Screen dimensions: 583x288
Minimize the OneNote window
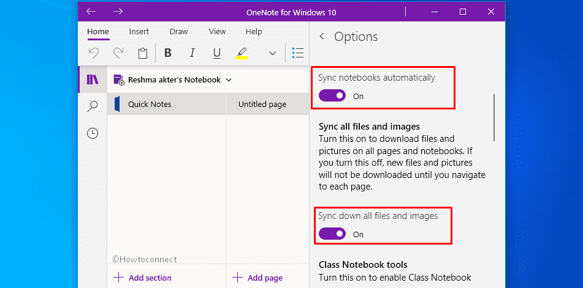coord(434,12)
